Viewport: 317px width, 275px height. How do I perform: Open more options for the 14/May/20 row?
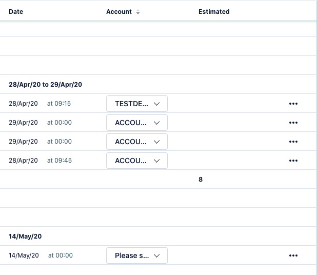pyautogui.click(x=293, y=256)
